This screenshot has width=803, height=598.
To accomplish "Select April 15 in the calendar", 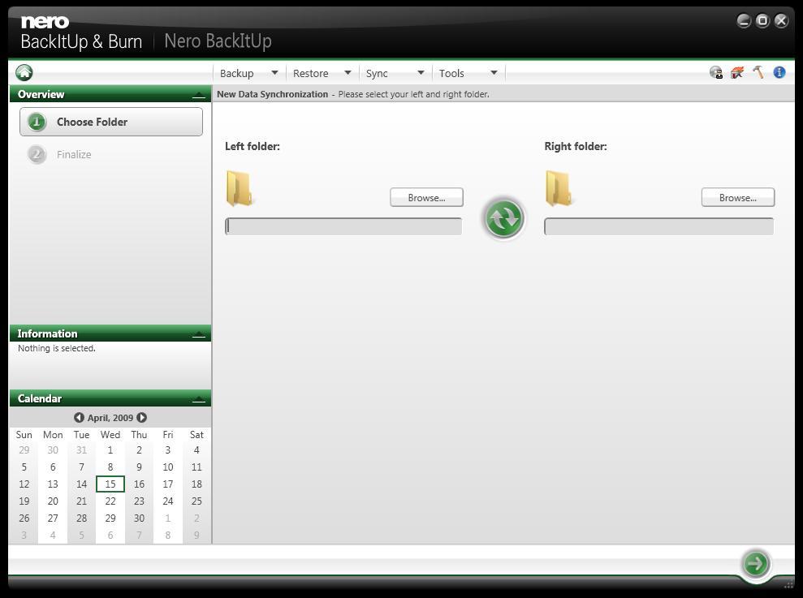I will coord(110,484).
